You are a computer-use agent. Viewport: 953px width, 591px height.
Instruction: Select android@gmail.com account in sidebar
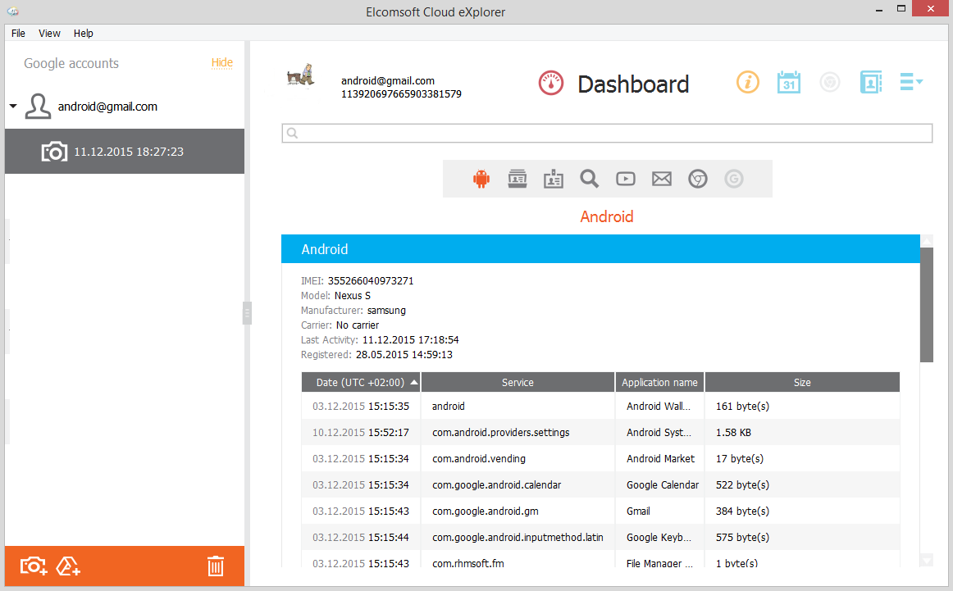[107, 107]
